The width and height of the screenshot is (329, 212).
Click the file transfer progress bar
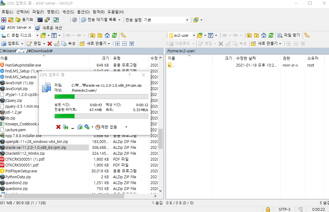pyautogui.click(x=101, y=96)
